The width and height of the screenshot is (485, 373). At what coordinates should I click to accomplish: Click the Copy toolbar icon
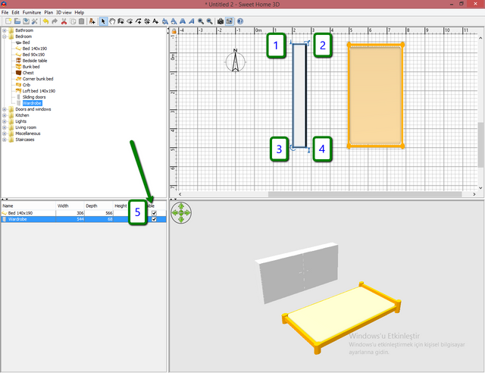[x=73, y=21]
